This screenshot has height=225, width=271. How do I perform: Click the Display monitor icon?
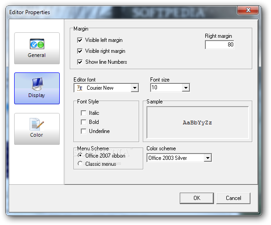pos(37,84)
